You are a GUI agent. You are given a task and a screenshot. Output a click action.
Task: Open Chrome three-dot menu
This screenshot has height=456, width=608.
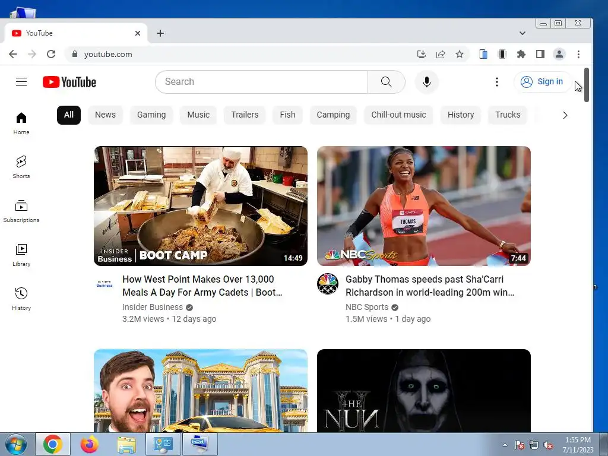point(578,54)
